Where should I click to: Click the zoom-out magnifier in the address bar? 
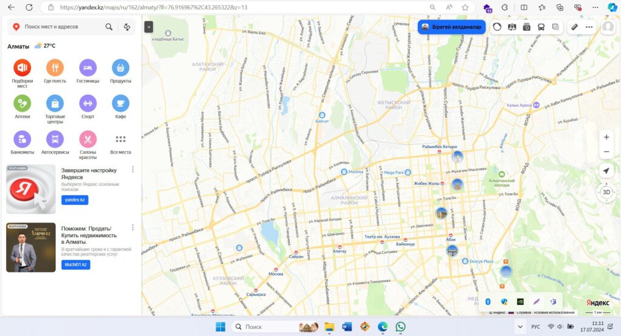(x=432, y=7)
